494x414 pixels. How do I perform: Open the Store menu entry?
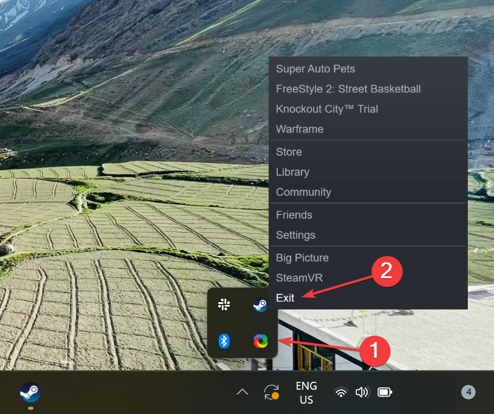point(368,152)
